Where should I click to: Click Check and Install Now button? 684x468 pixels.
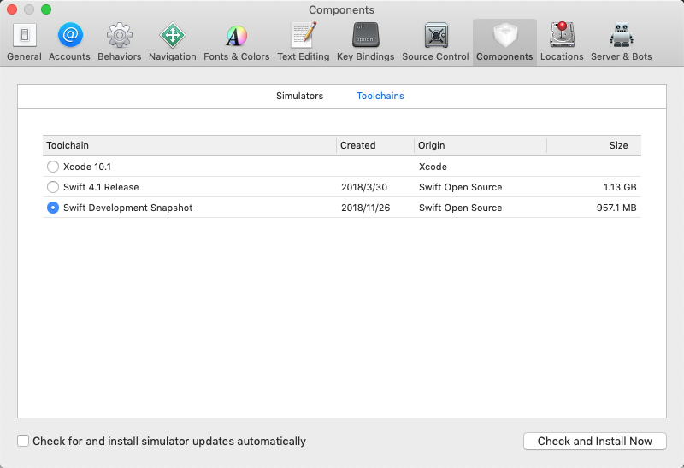[594, 441]
